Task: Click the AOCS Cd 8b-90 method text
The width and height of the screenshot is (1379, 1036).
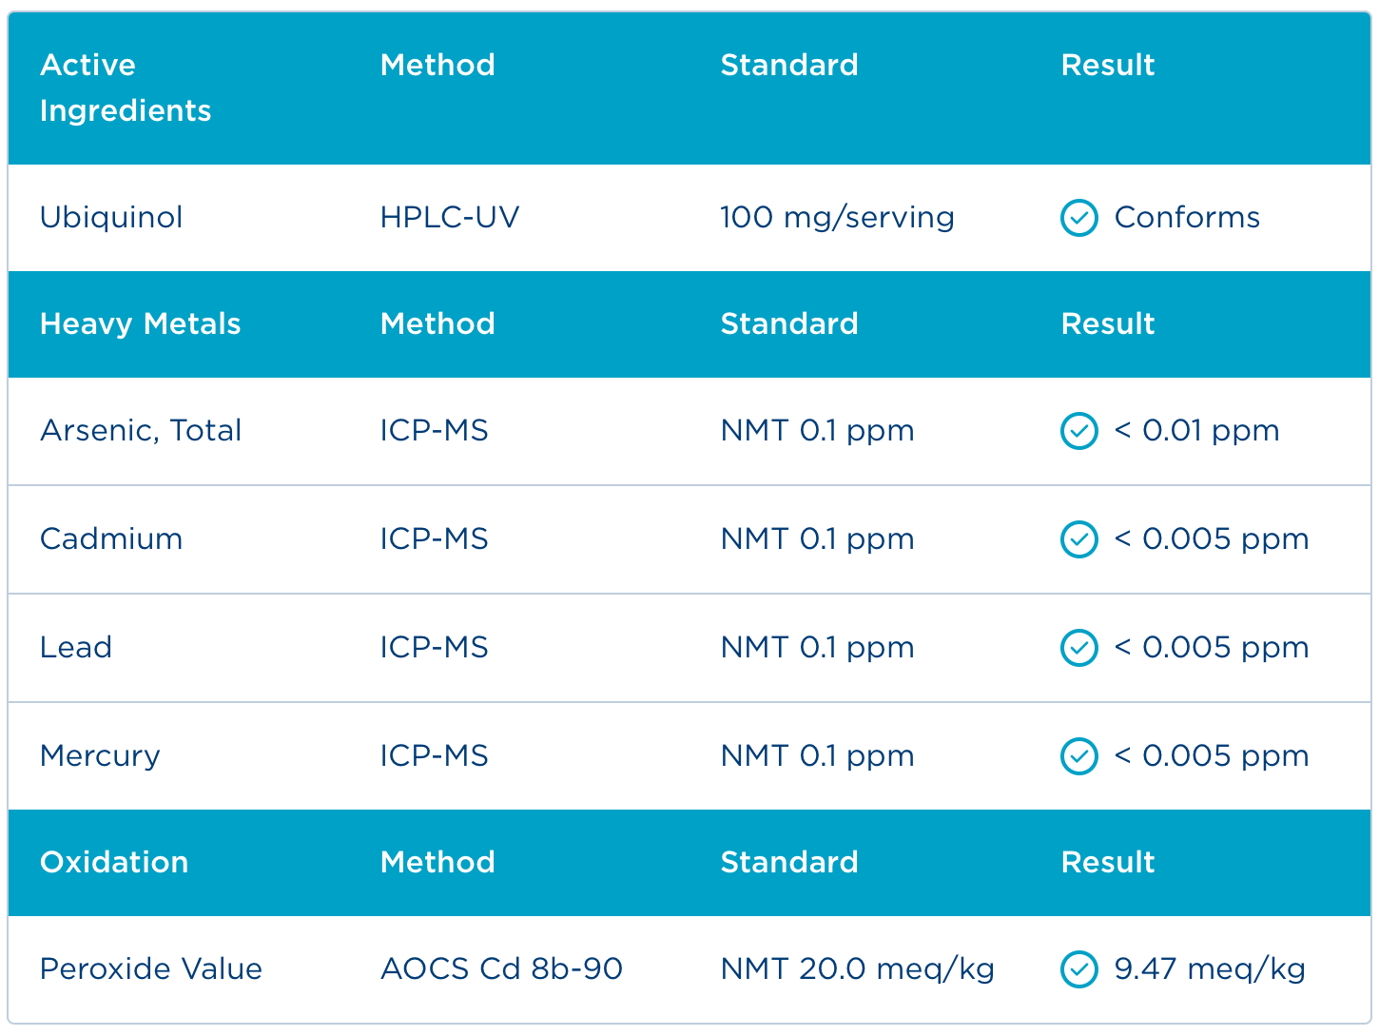Action: [x=501, y=969]
